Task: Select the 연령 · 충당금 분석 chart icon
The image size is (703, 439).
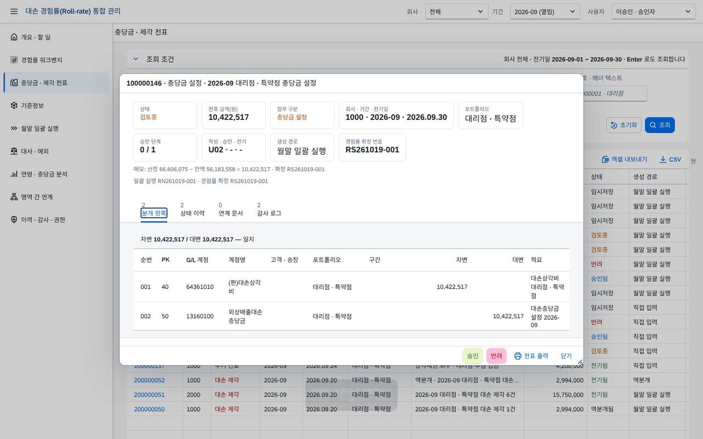Action: point(14,174)
